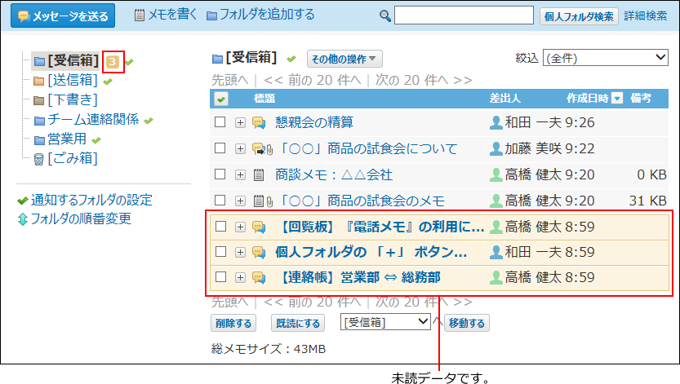Screen dimensions: 680x384
Task: Check the box for 「○○」商品の試食会について
Action: pyautogui.click(x=220, y=148)
